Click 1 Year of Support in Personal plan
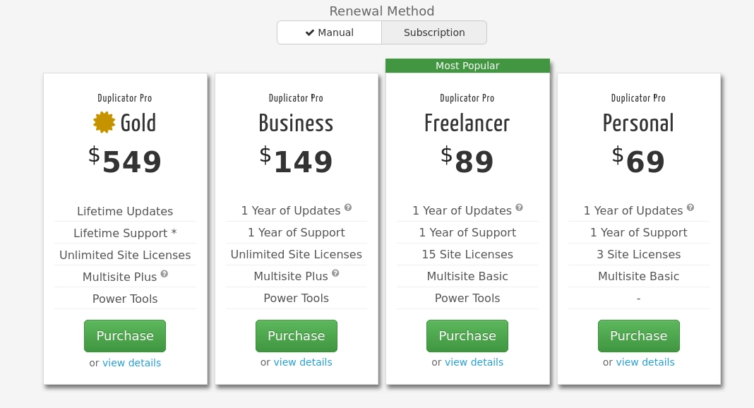Image resolution: width=754 pixels, height=408 pixels. [639, 233]
